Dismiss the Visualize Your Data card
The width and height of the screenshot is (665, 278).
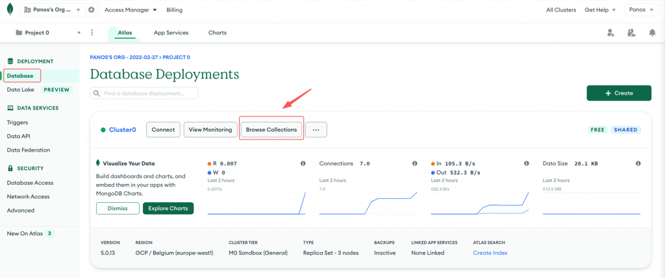tap(118, 208)
